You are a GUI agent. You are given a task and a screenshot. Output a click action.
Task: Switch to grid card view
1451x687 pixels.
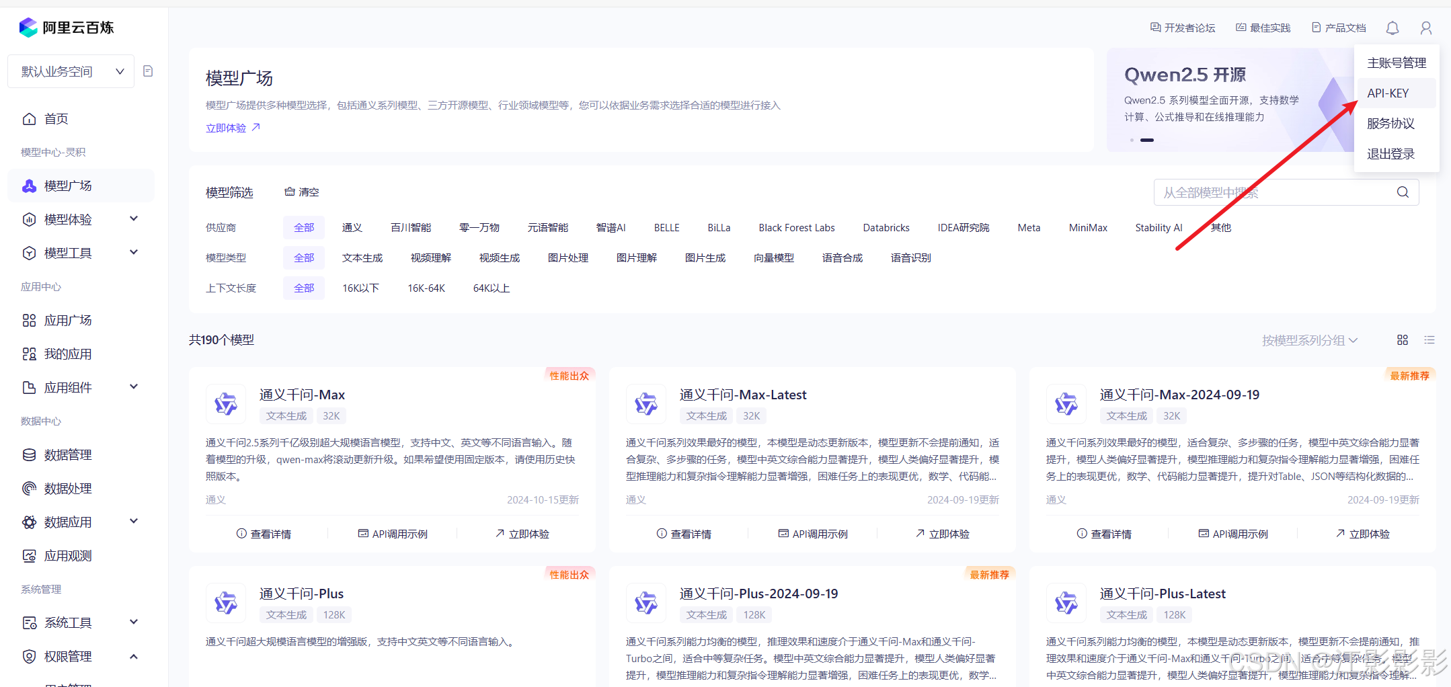pyautogui.click(x=1403, y=340)
